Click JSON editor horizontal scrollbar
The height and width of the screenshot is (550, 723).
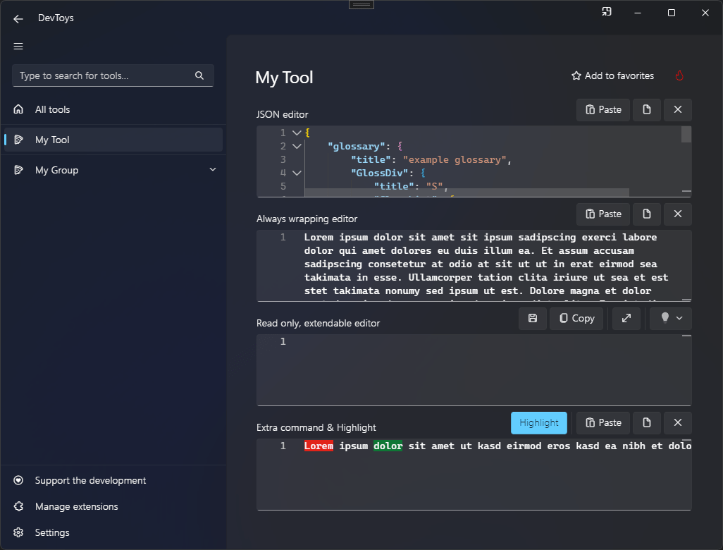(466, 192)
